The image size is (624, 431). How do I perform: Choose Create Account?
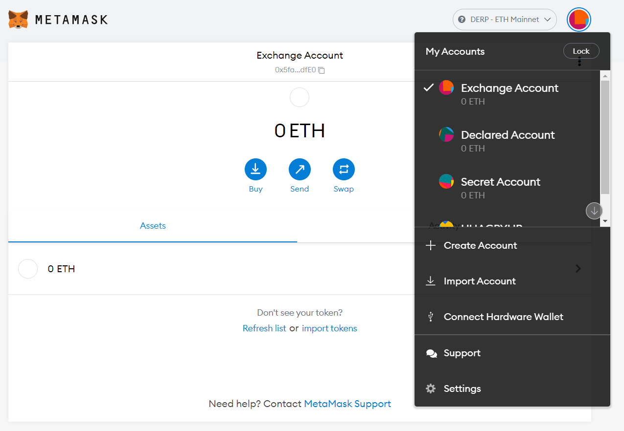point(512,245)
